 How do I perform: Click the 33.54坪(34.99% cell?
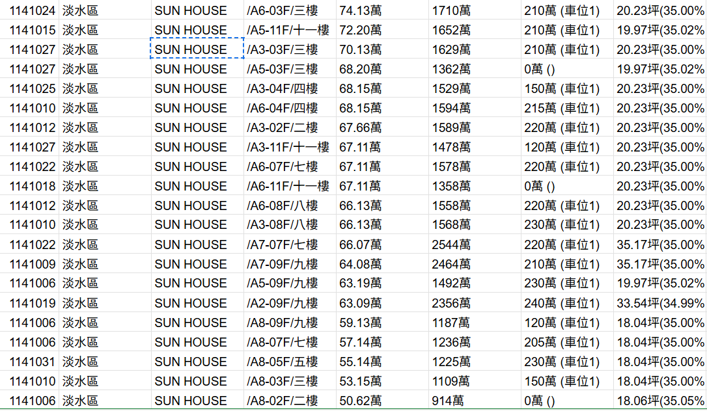[660, 302]
